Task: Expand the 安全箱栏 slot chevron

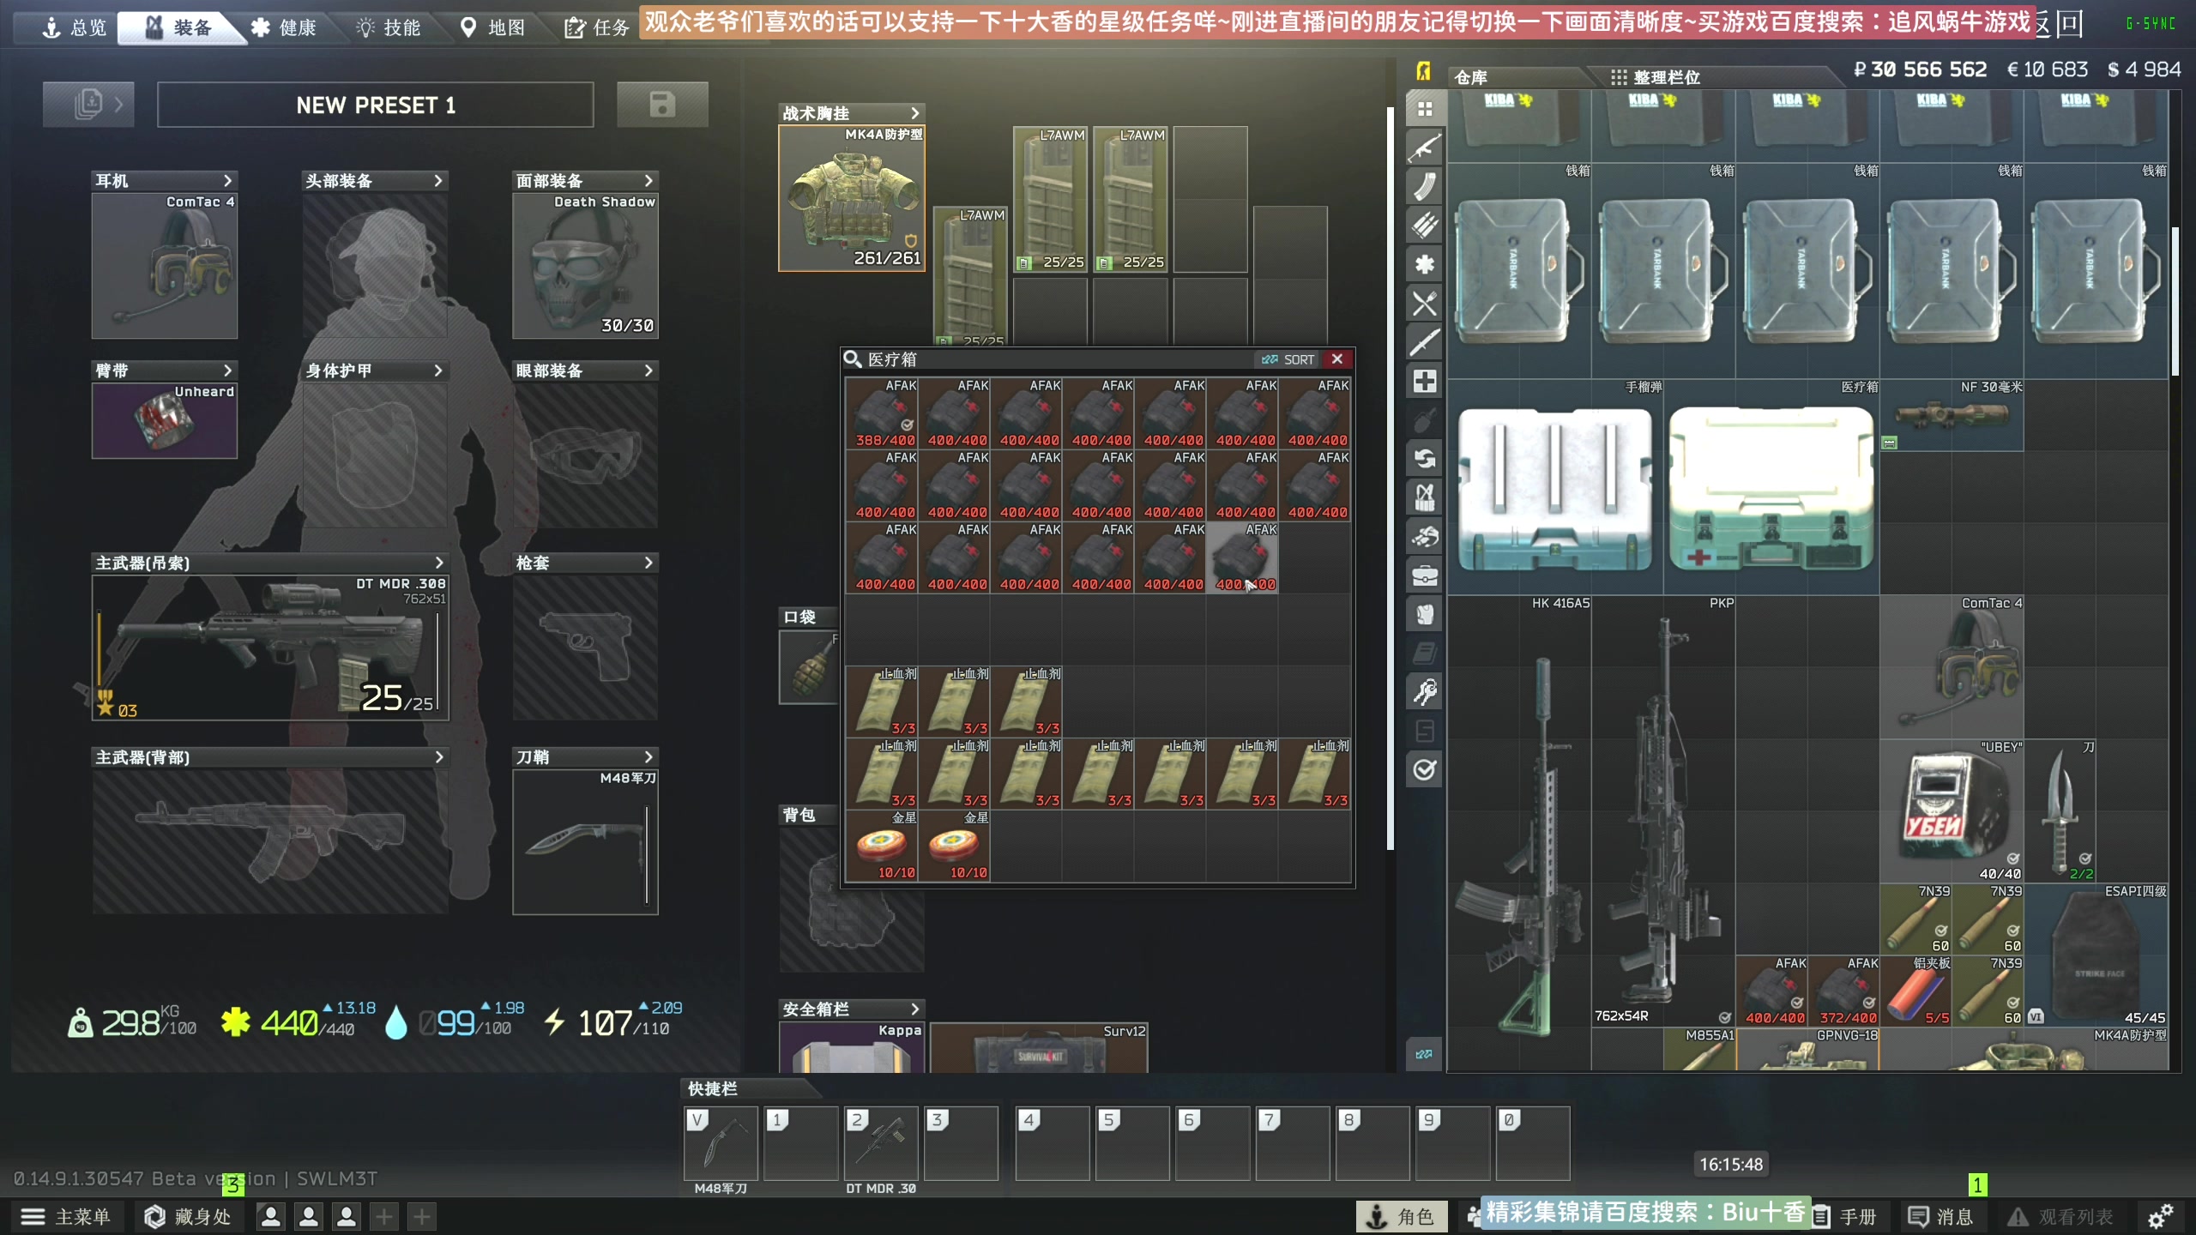Action: [915, 1009]
